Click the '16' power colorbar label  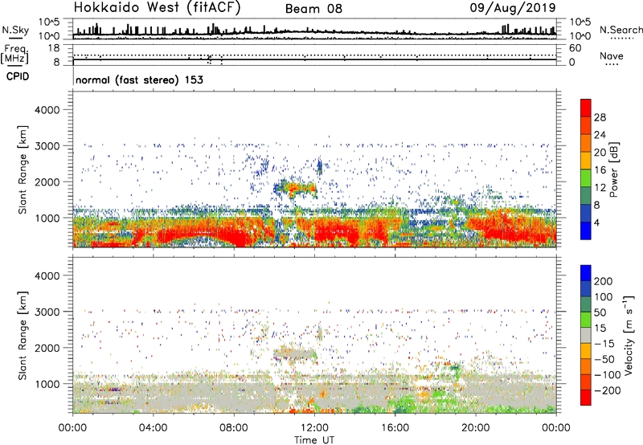[x=600, y=170]
